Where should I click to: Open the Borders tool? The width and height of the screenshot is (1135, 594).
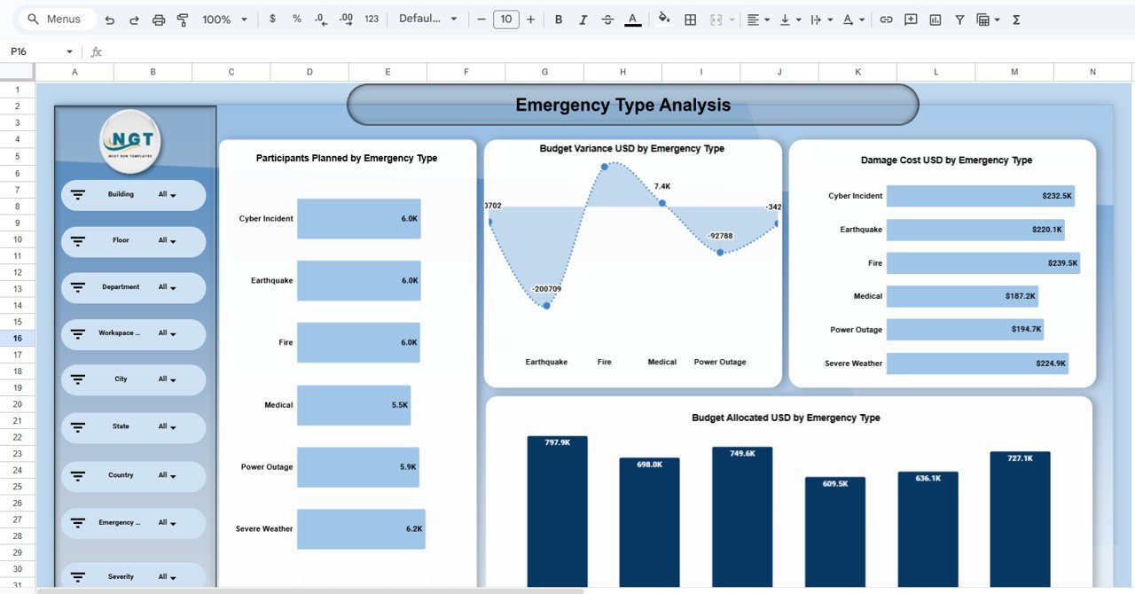click(690, 20)
